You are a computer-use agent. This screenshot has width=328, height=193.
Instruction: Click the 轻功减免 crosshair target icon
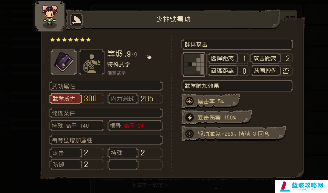[189, 134]
